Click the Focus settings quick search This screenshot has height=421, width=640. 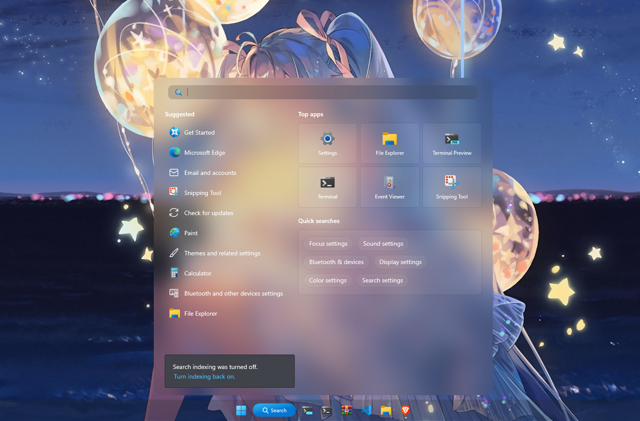[329, 244]
